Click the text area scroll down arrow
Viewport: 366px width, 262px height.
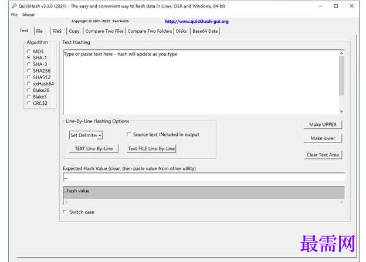[x=341, y=111]
